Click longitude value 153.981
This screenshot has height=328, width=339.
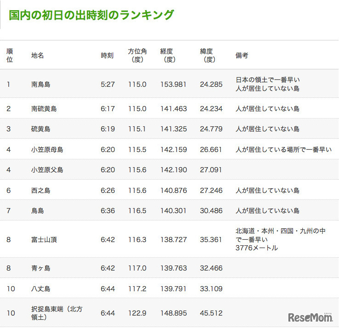(x=173, y=84)
